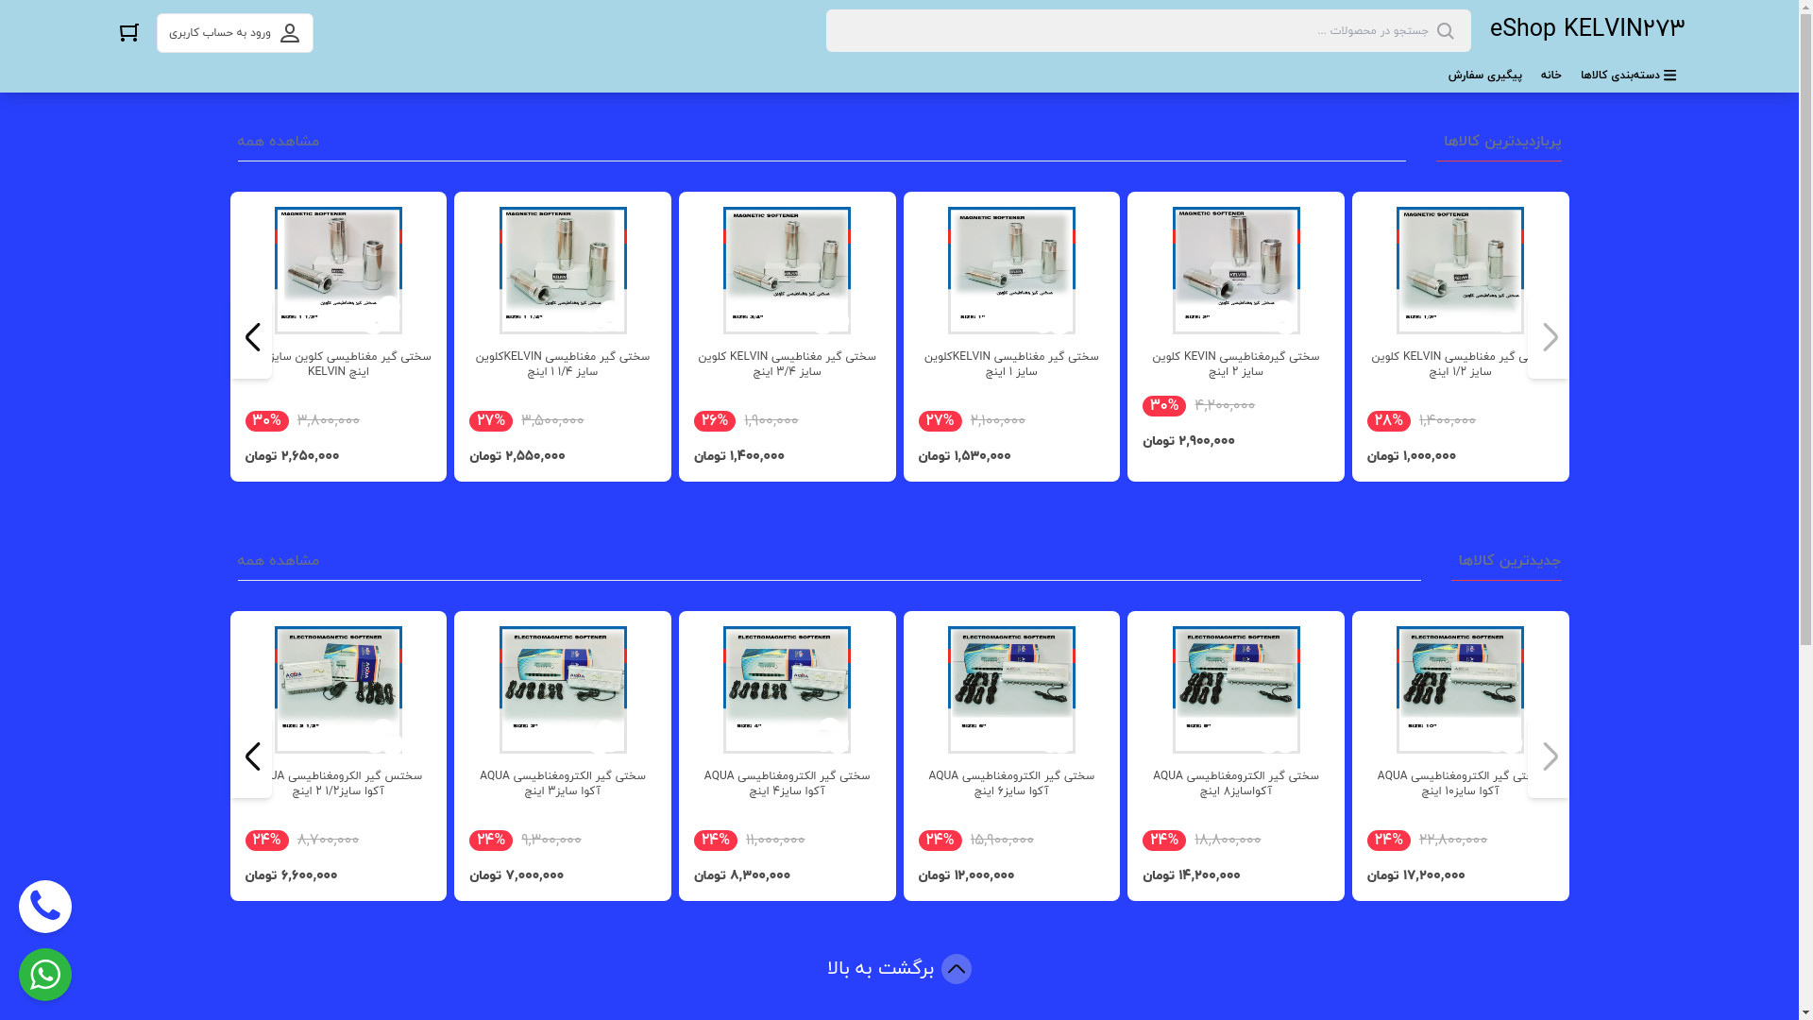Go to the خانه home menu item
Viewport: 1813px width, 1020px height.
1551,76
